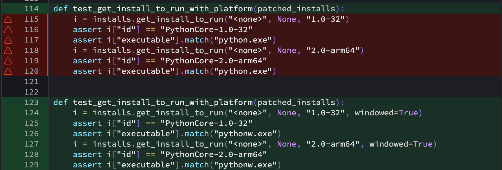Click the def keyword on line 114
The height and width of the screenshot is (170, 502).
click(61, 9)
